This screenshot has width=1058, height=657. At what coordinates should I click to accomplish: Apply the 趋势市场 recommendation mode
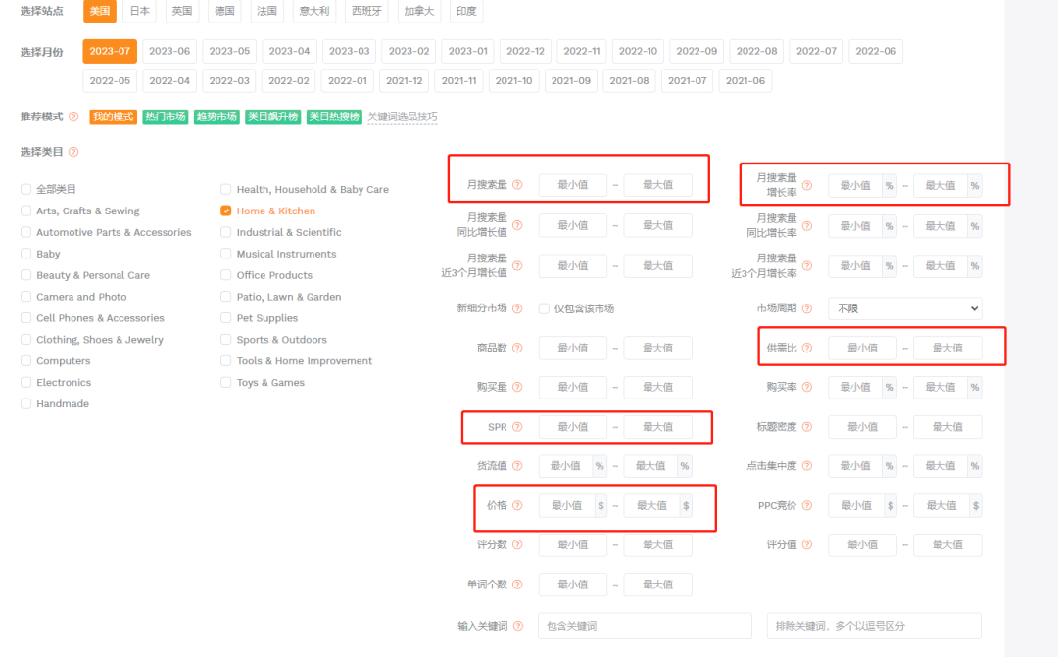[216, 117]
